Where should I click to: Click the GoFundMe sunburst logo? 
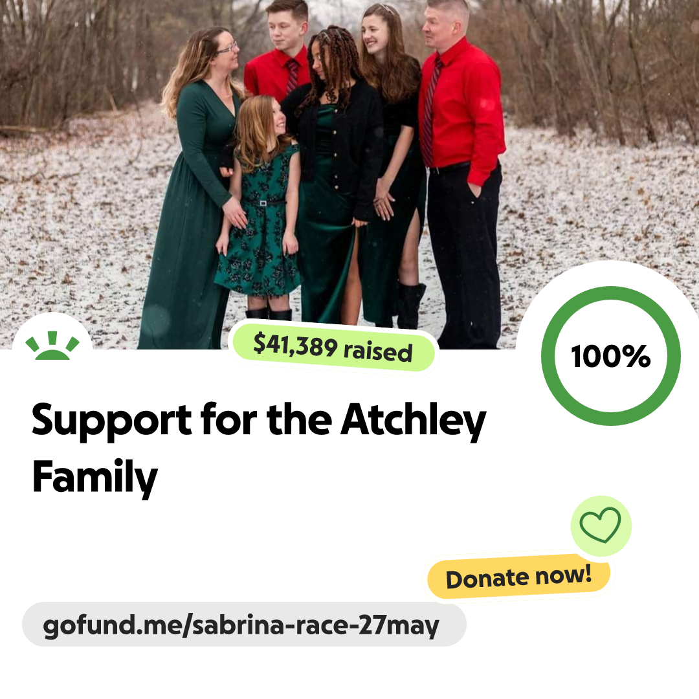(52, 346)
